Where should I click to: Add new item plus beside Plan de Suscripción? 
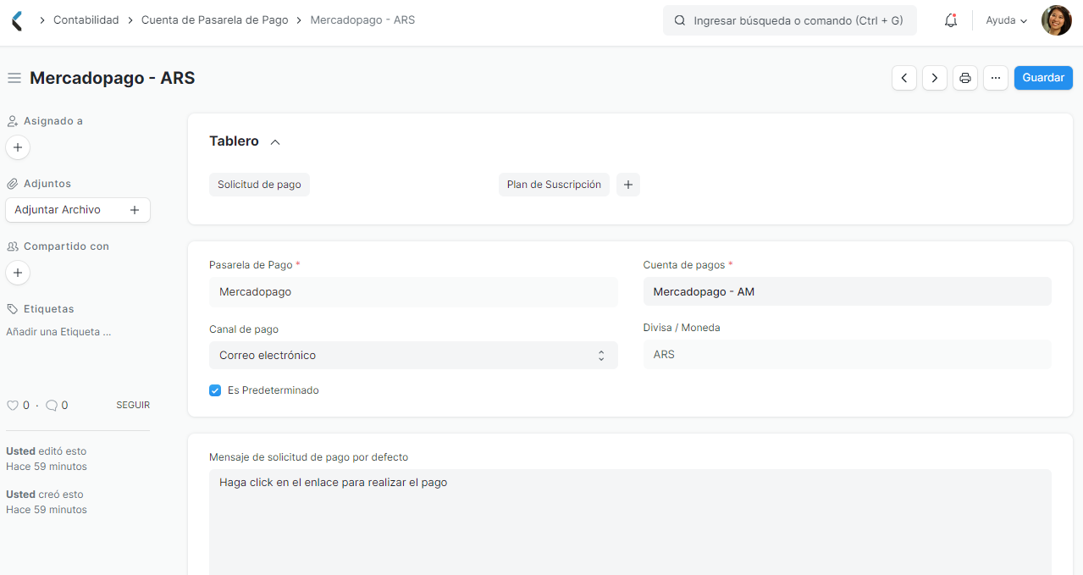pyautogui.click(x=628, y=185)
